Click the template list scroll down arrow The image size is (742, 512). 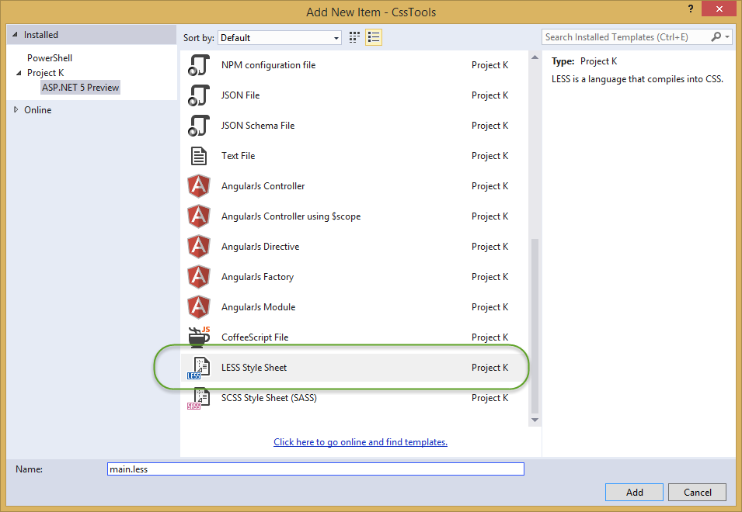[x=535, y=420]
